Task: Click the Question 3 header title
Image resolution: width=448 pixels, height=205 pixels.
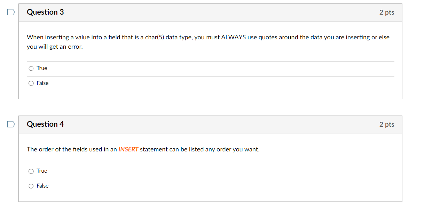Action: tap(45, 12)
